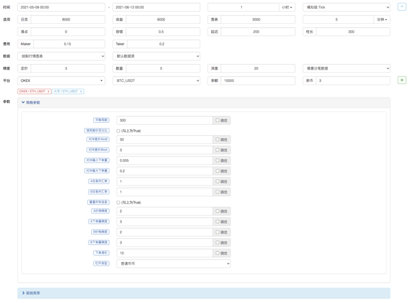Collapse the 策略参数 section chevron
Viewport: 409px width, 303px height.
coord(23,102)
